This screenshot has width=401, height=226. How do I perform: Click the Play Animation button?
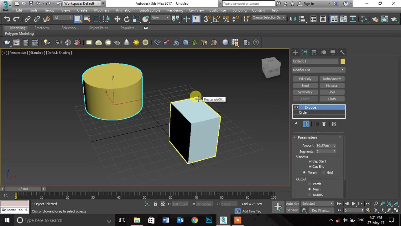click(x=353, y=204)
